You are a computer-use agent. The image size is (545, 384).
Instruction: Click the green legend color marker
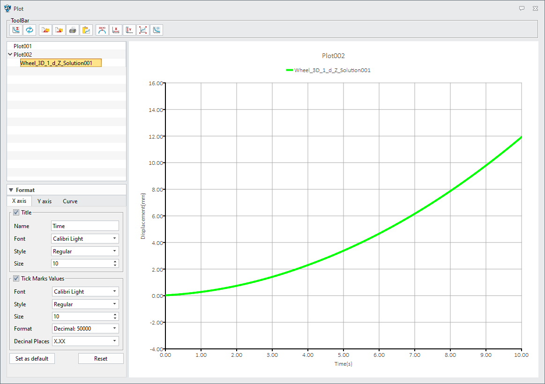click(289, 70)
